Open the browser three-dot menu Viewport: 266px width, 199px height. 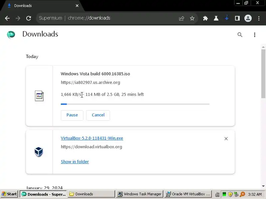(259, 18)
